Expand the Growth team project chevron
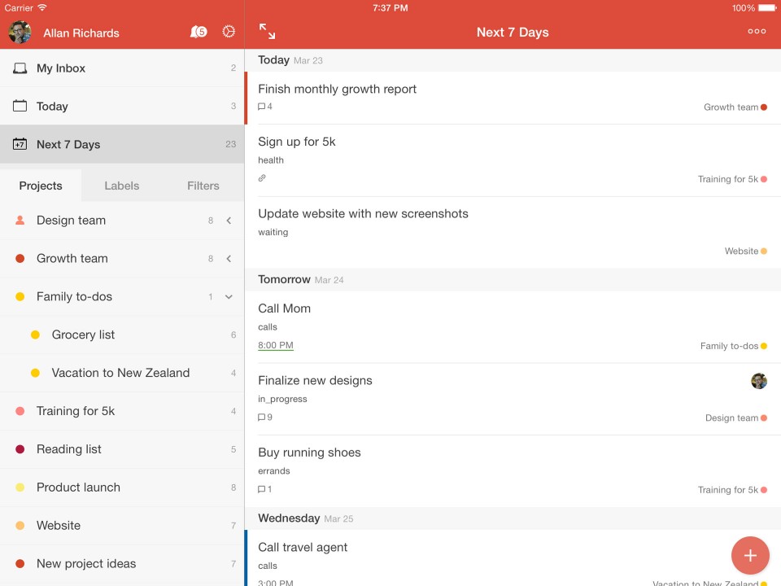Image resolution: width=781 pixels, height=586 pixels. click(229, 259)
